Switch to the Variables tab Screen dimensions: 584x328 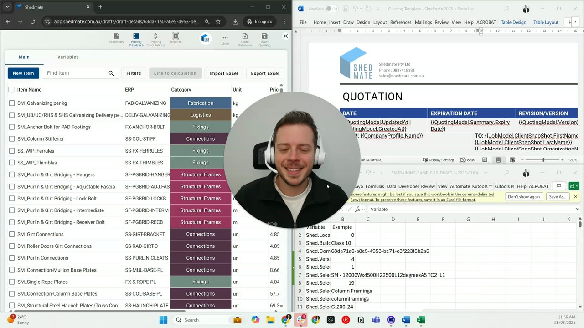[x=68, y=57]
